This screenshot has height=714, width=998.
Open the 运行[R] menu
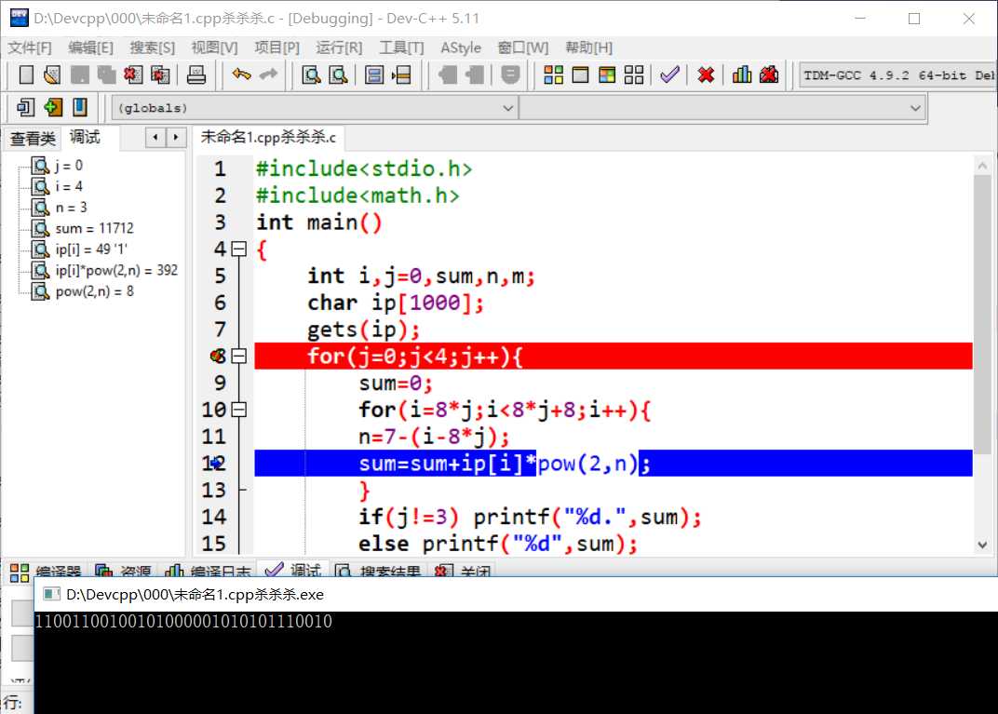click(x=339, y=47)
